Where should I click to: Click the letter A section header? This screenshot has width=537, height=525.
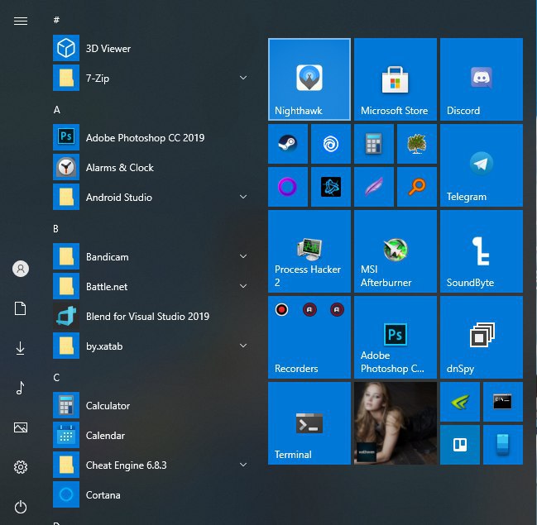pyautogui.click(x=57, y=109)
